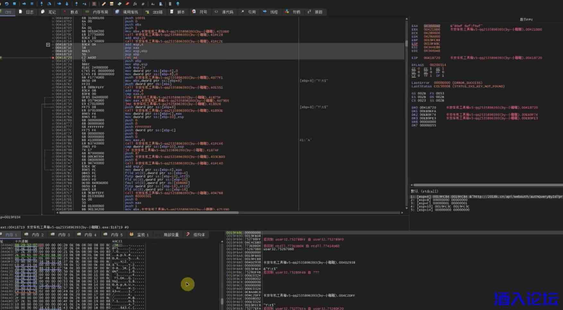Click the # labels toolbar icon

click(143, 4)
